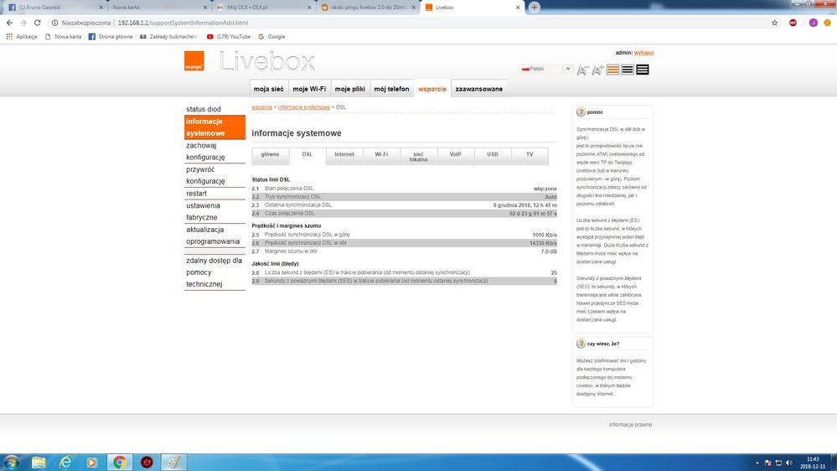Click the pomoc question mark icon
837x471 pixels.
point(581,112)
